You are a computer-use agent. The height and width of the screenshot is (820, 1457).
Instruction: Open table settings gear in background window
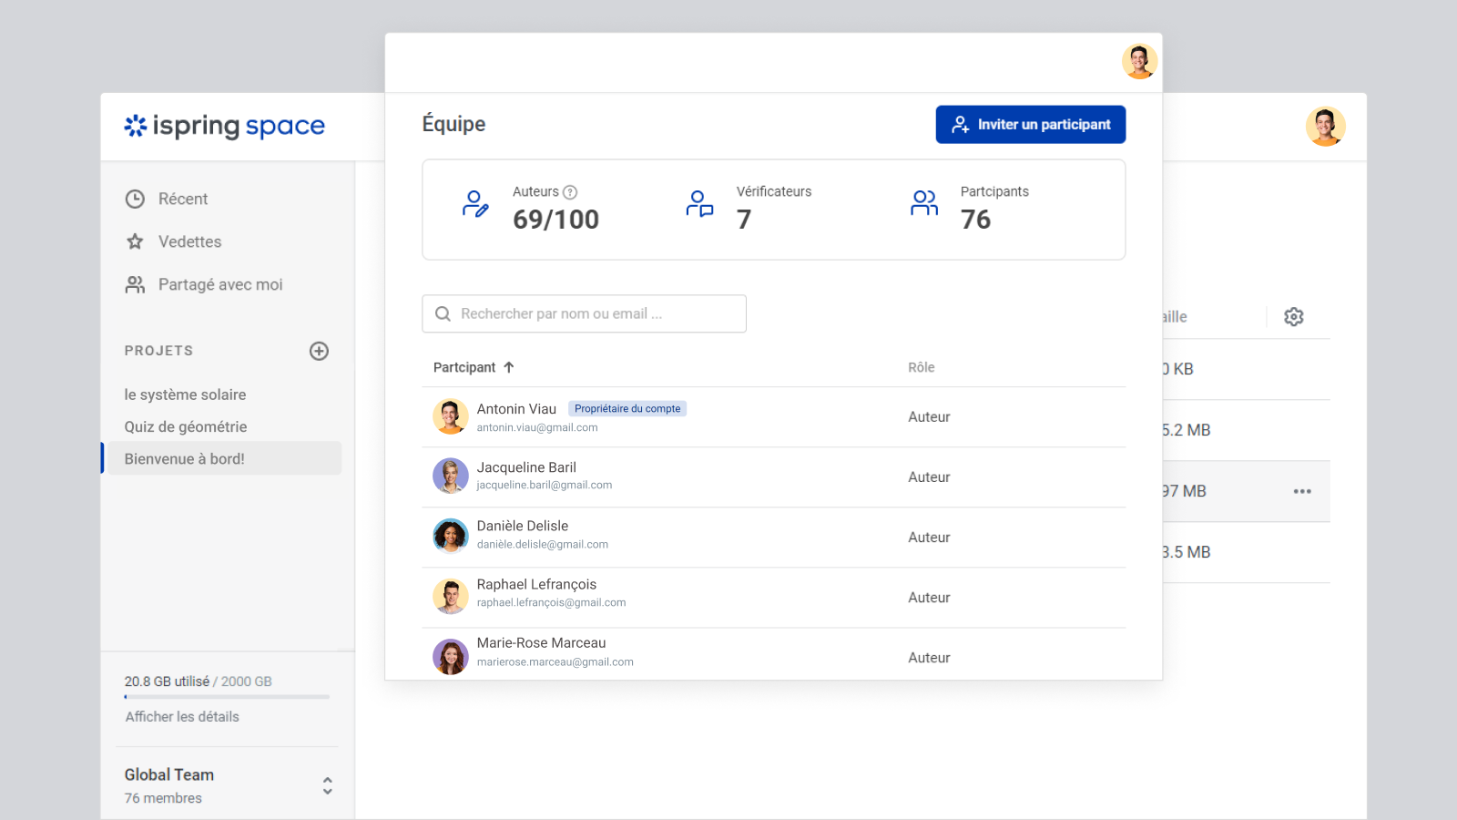1293,316
